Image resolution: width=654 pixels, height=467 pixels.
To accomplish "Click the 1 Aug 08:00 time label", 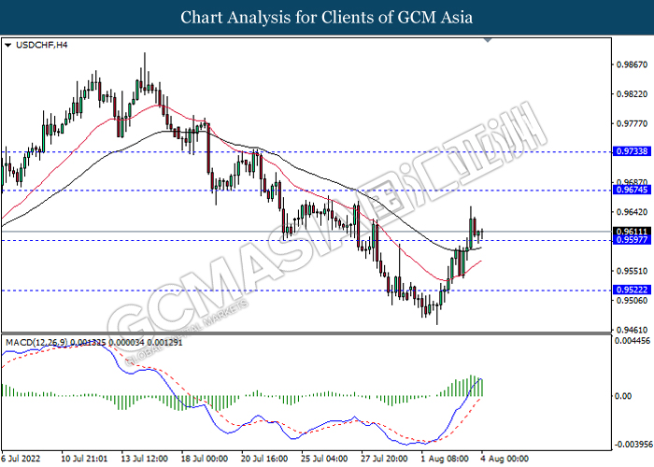I will pyautogui.click(x=445, y=459).
